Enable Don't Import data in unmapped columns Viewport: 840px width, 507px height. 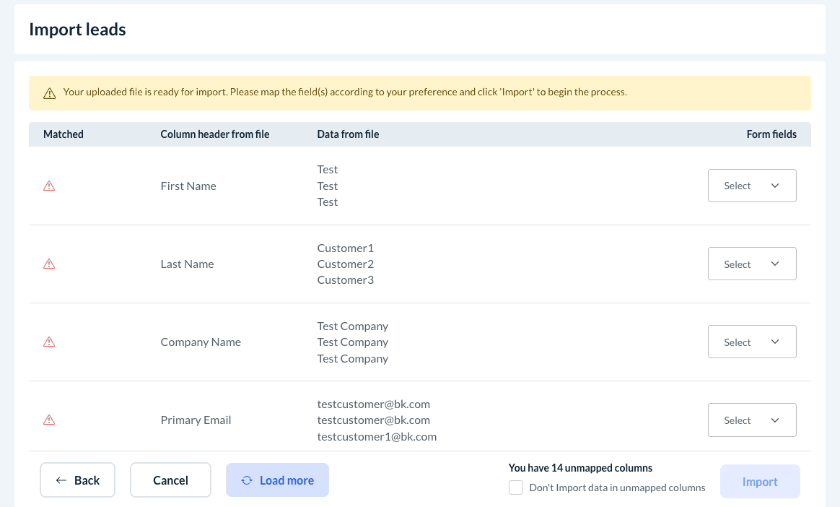pyautogui.click(x=516, y=487)
